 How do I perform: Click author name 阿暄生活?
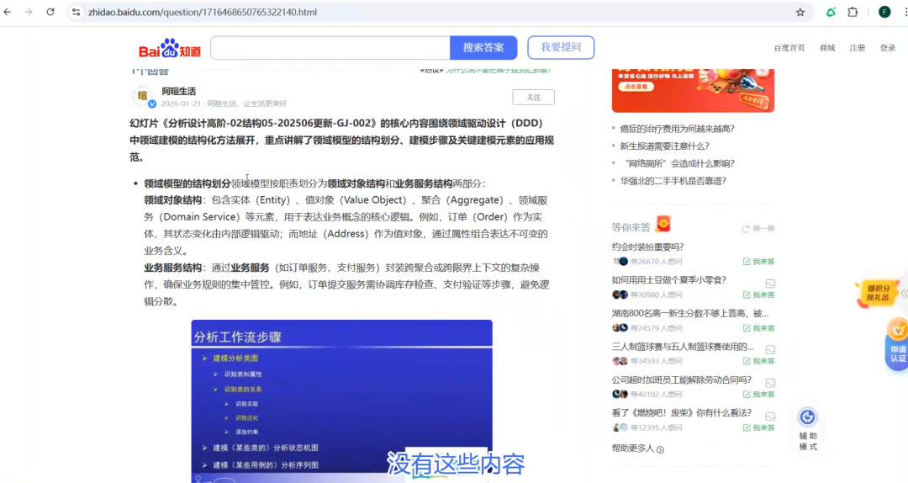click(x=178, y=91)
